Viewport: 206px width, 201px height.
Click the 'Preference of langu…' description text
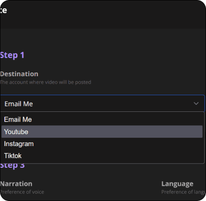(x=184, y=192)
